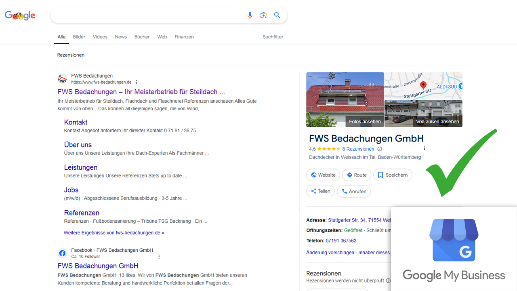Switch to the News tab
Viewport: 517px width, 291px height.
121,37
